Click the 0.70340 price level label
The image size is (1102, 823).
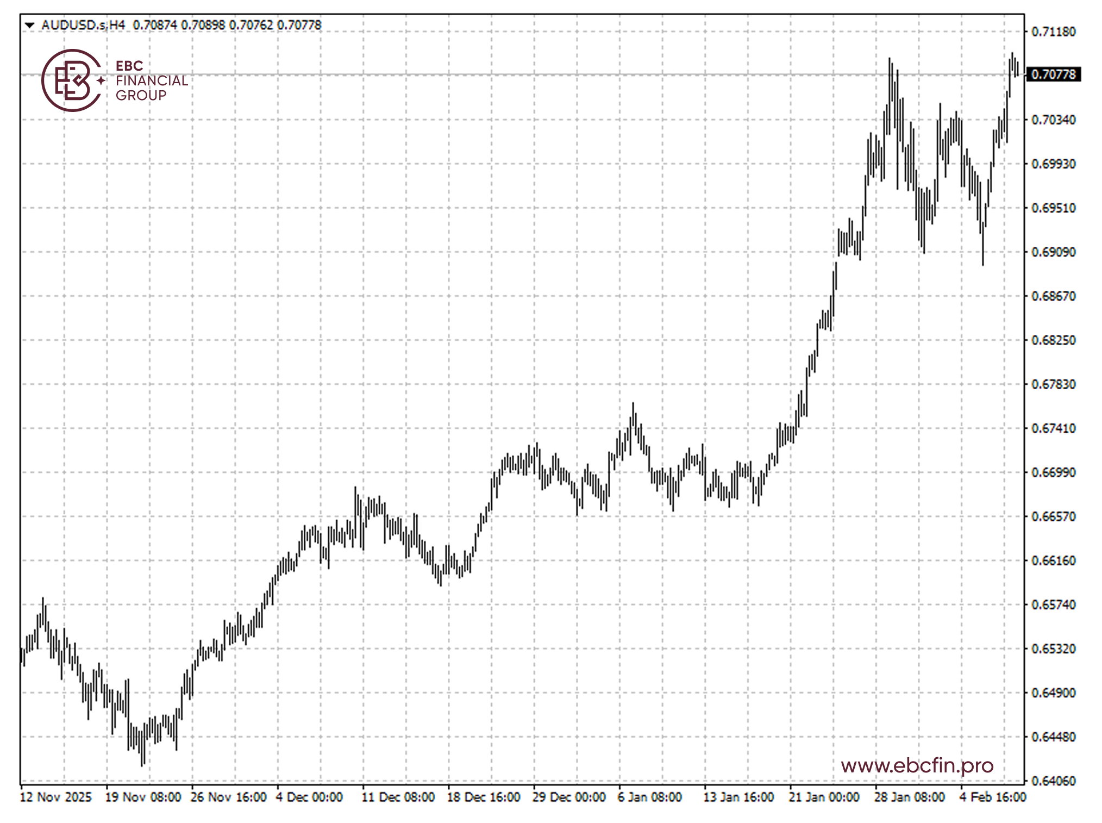click(1053, 120)
